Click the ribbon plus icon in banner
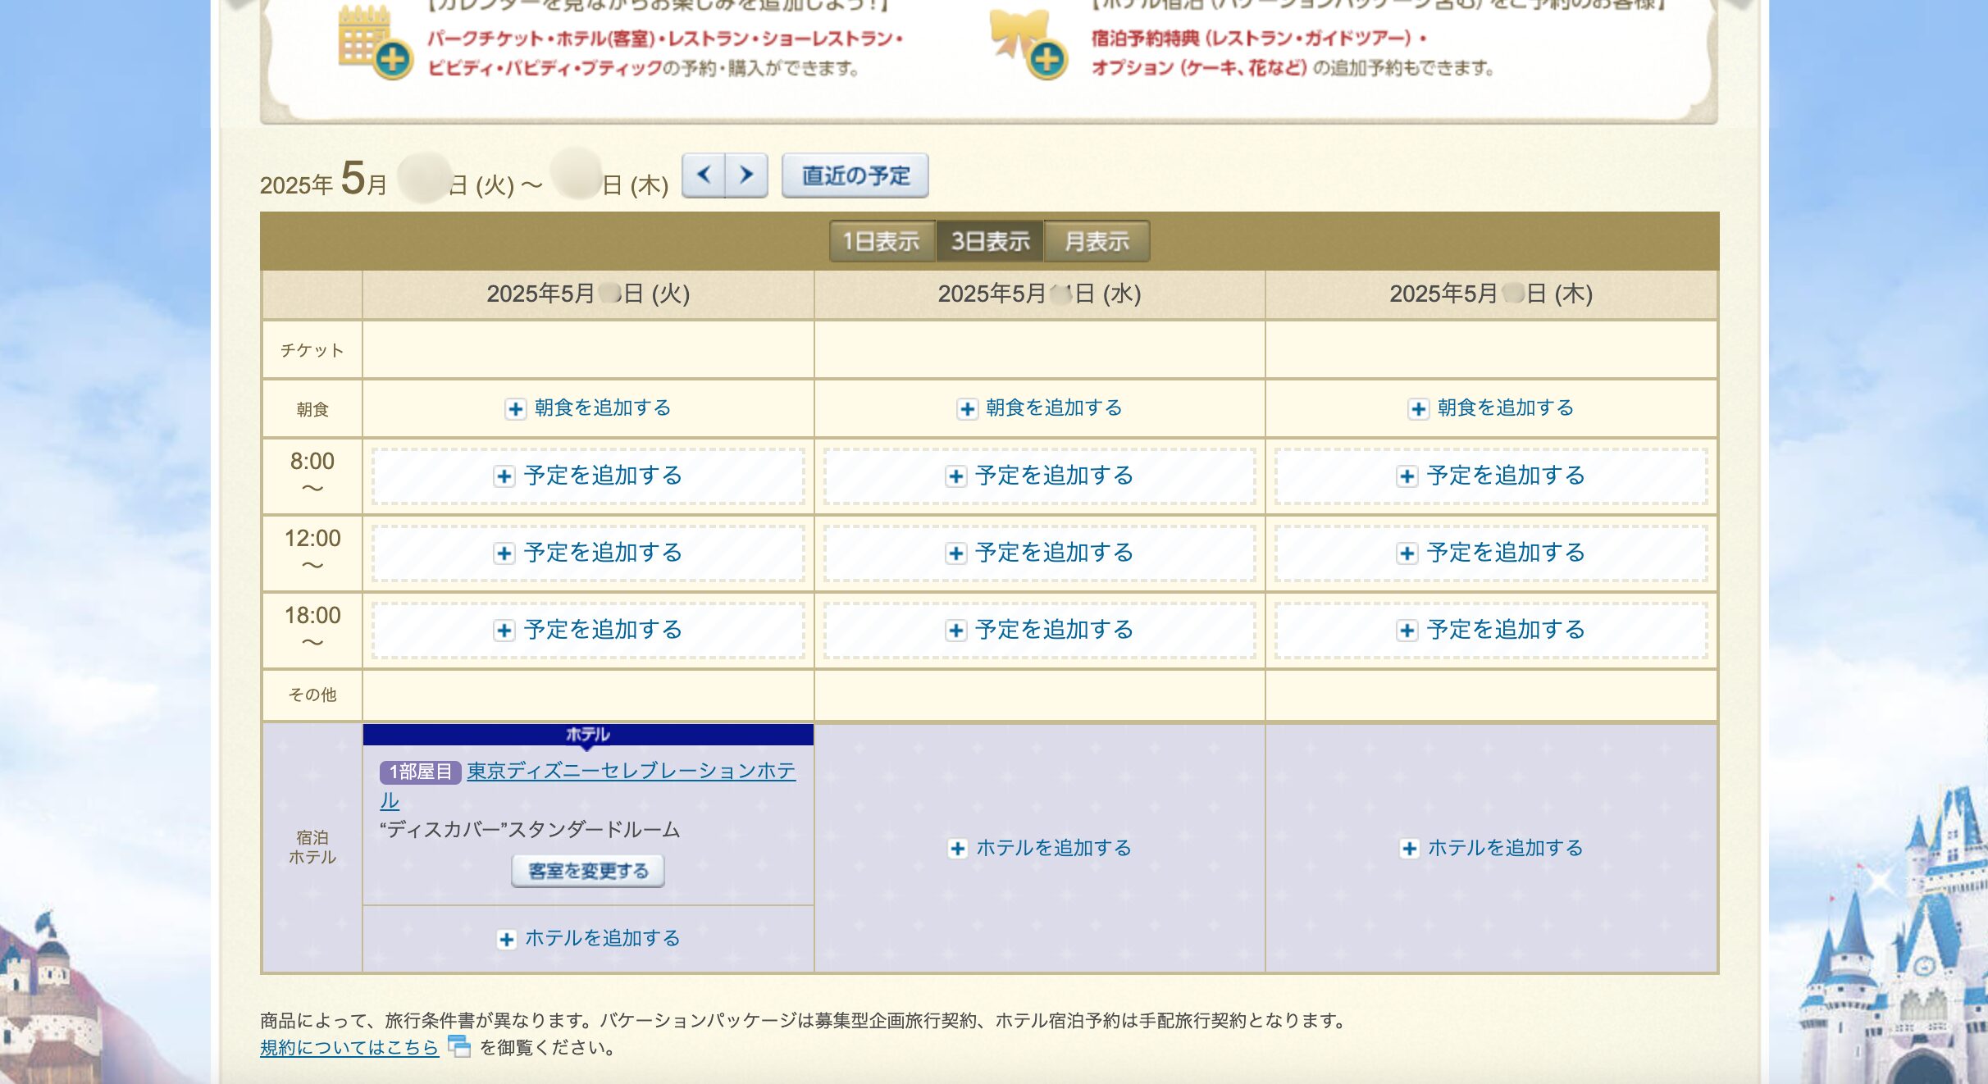This screenshot has height=1084, width=1988. tap(1029, 44)
